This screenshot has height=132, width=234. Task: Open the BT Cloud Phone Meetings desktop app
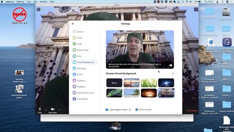point(227,42)
